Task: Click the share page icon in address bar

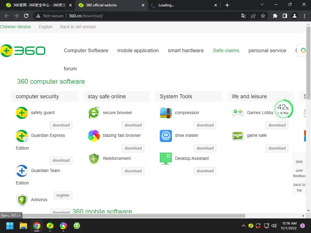Action: pyautogui.click(x=253, y=16)
